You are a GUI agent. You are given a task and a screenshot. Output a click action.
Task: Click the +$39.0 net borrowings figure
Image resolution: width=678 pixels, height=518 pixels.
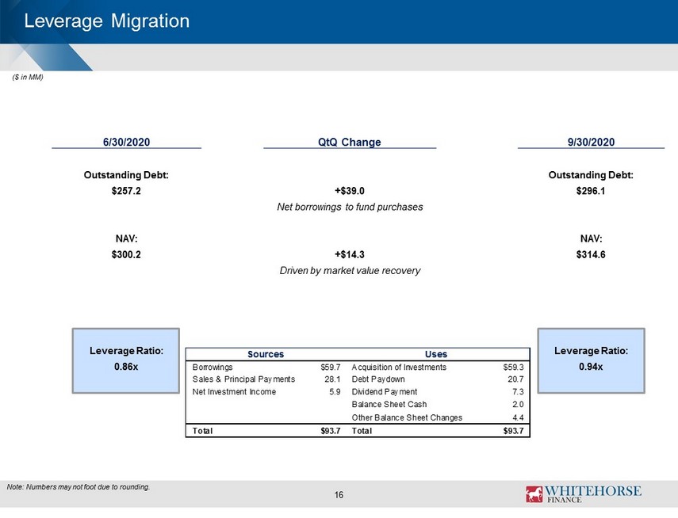(350, 191)
